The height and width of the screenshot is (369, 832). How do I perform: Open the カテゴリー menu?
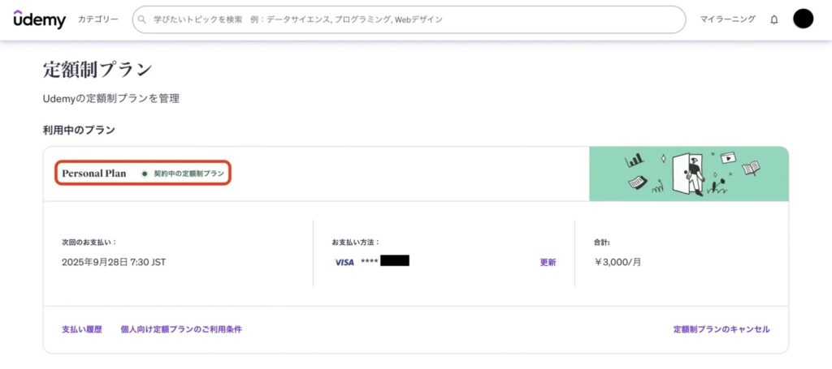(97, 19)
